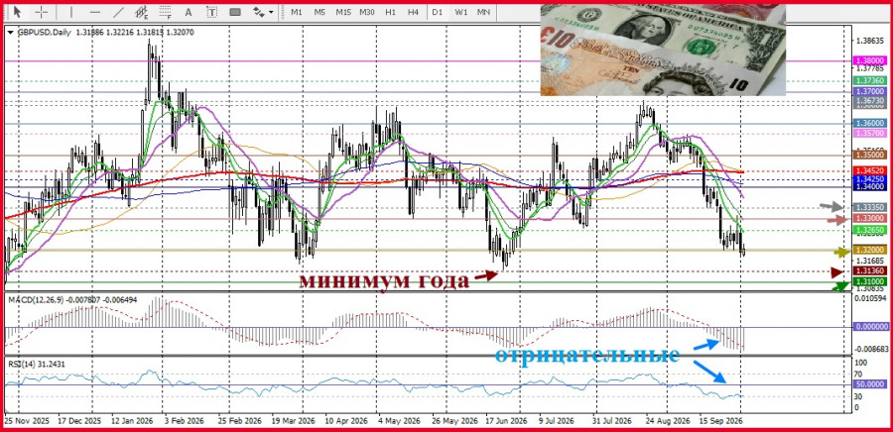Switch chart to M5 timeframe

[x=319, y=12]
